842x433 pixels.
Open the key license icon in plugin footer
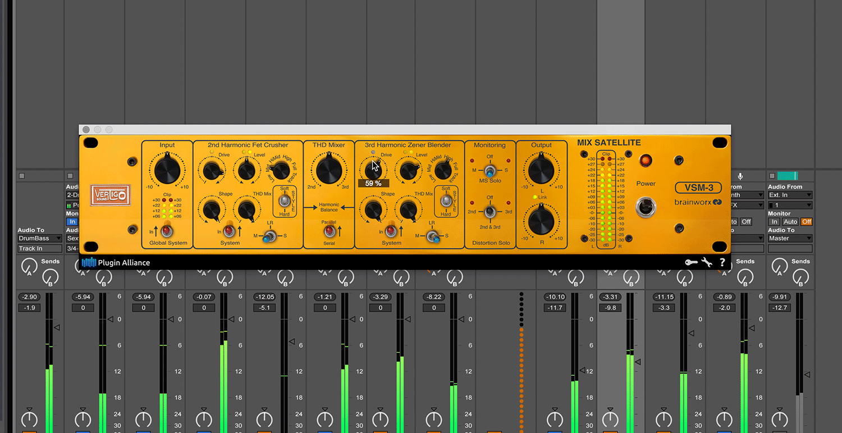[692, 262]
